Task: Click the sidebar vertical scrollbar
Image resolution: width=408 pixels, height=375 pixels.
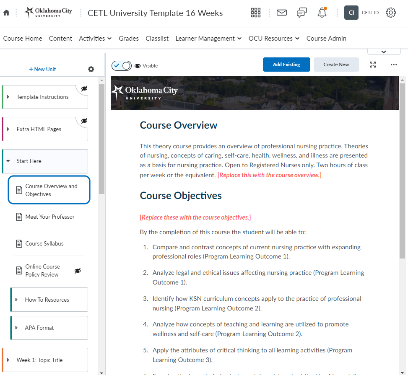Action: pyautogui.click(x=101, y=138)
